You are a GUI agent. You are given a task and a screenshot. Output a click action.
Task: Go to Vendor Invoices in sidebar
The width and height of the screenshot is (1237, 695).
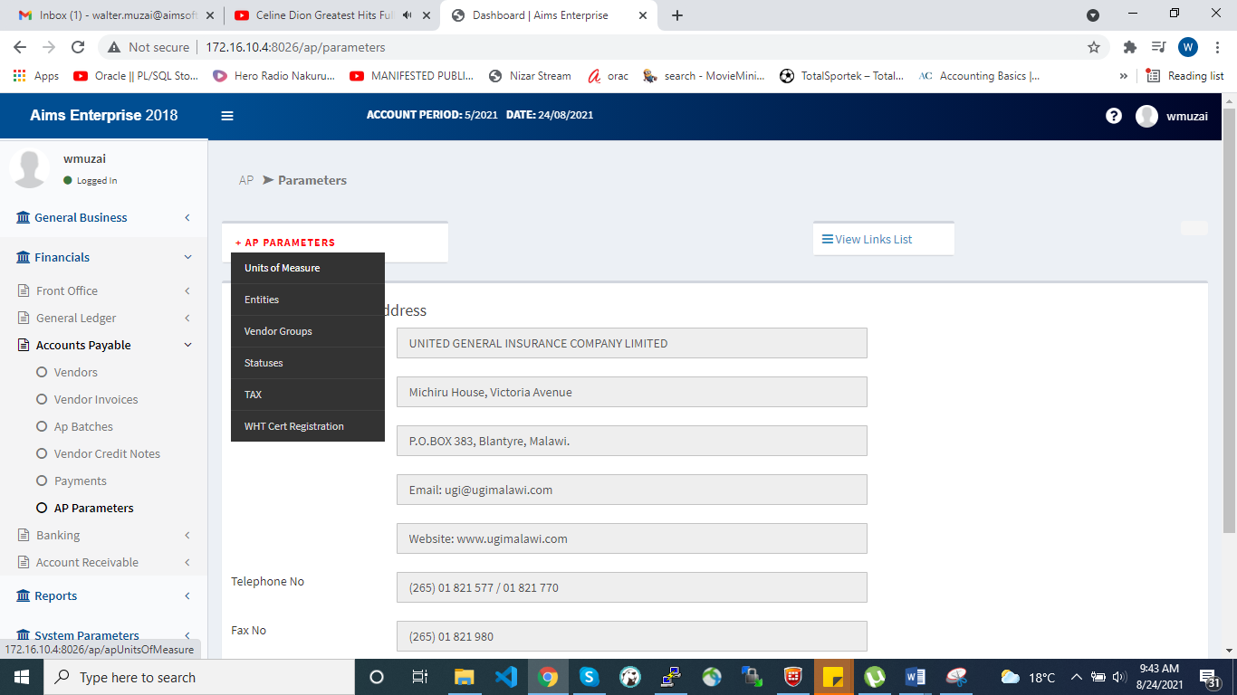(x=96, y=399)
